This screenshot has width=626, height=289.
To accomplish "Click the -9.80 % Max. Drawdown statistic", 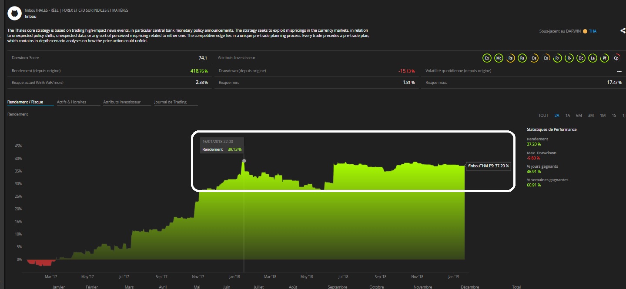I will pyautogui.click(x=534, y=158).
